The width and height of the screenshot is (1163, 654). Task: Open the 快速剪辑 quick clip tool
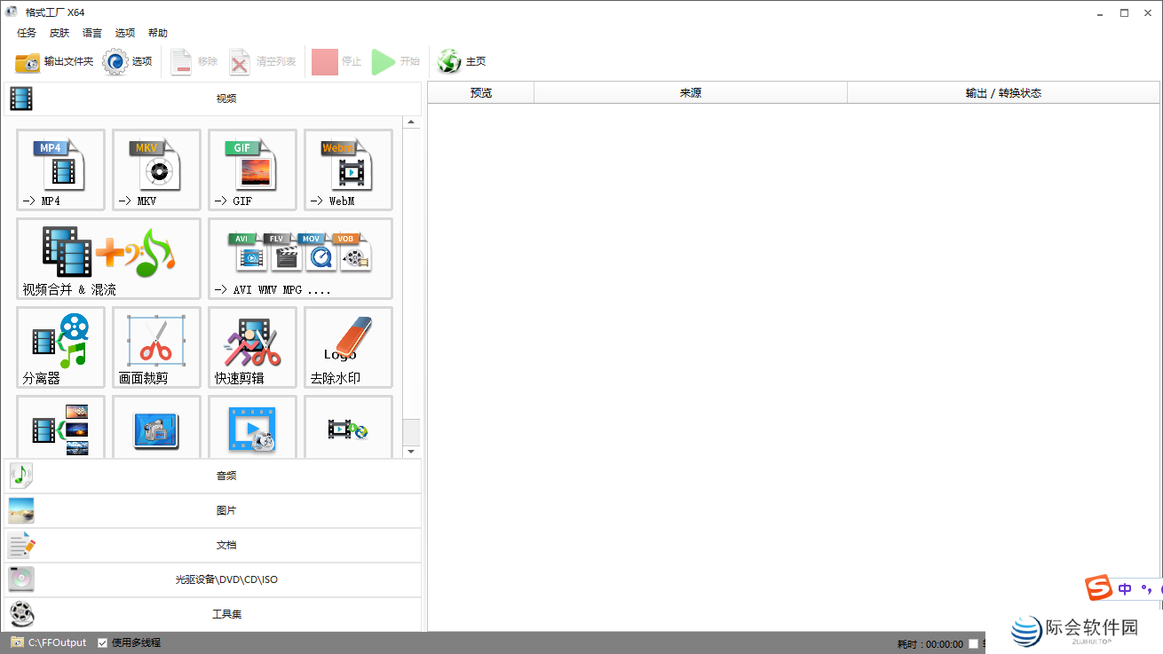coord(252,347)
